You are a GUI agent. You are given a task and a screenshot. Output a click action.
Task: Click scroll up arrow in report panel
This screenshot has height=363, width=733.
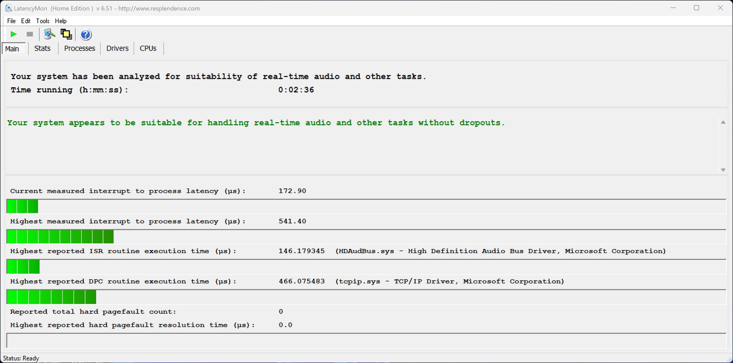pyautogui.click(x=723, y=122)
